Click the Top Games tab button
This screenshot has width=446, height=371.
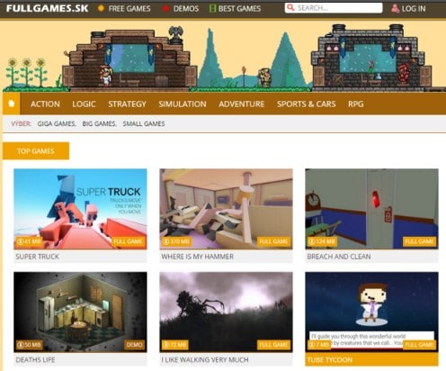[36, 151]
